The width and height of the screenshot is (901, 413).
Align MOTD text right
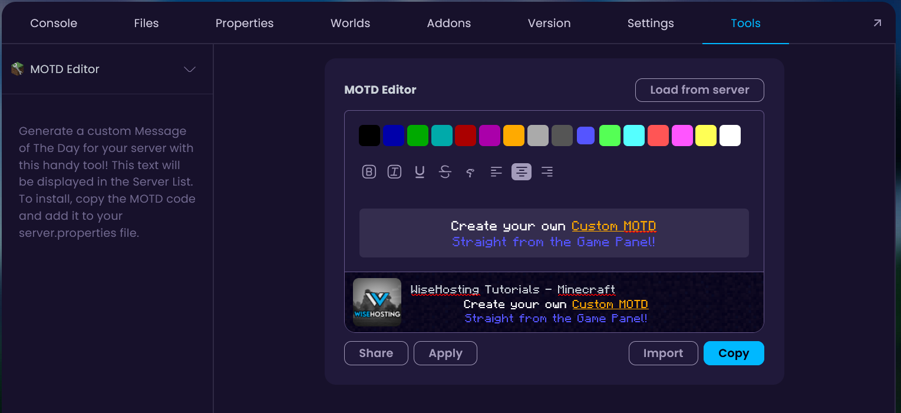click(x=547, y=172)
